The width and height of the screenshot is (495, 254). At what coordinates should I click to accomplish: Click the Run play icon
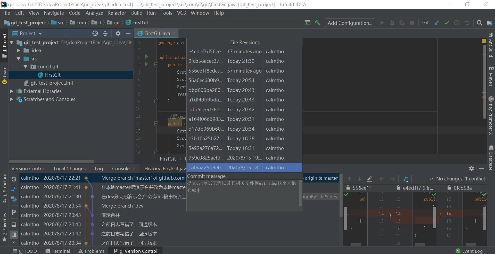(x=382, y=23)
